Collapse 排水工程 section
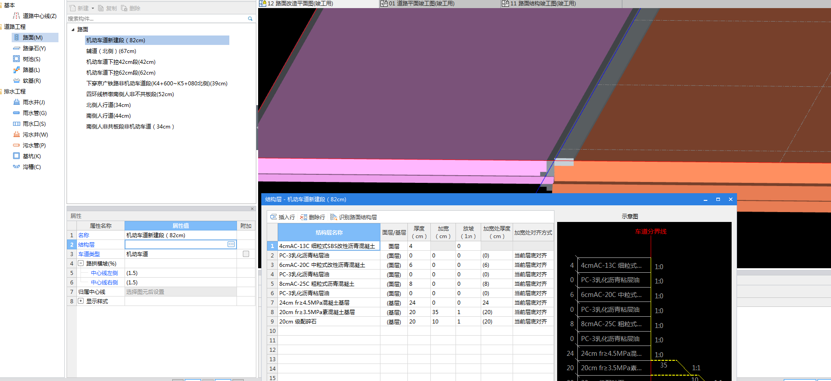This screenshot has width=831, height=381. 1,91
